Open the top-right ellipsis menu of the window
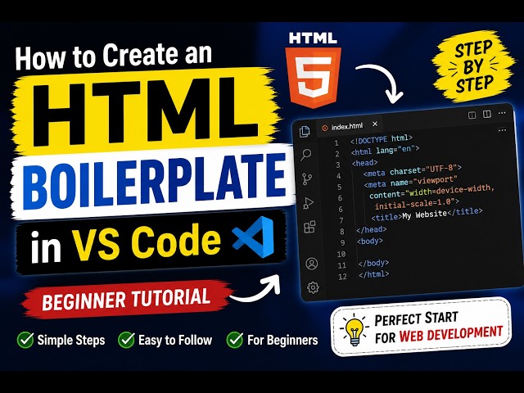This screenshot has height=393, width=524. [502, 113]
